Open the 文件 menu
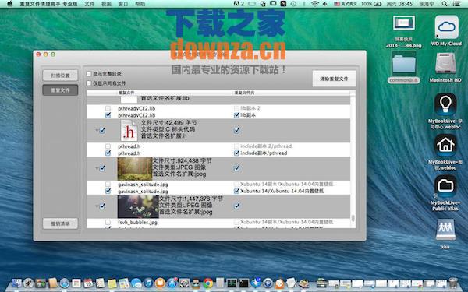The width and height of the screenshot is (468, 292). click(89, 4)
